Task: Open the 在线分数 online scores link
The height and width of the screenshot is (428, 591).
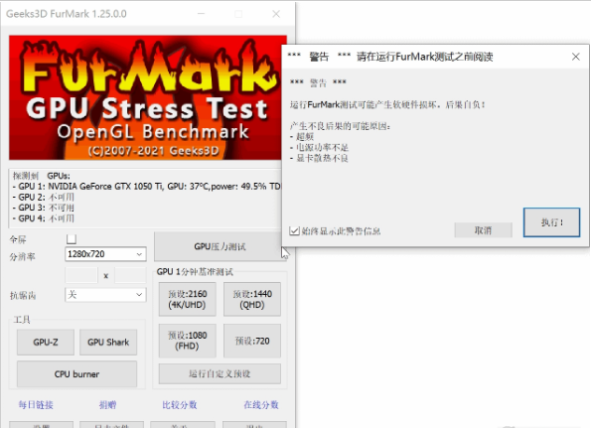Action: click(261, 405)
